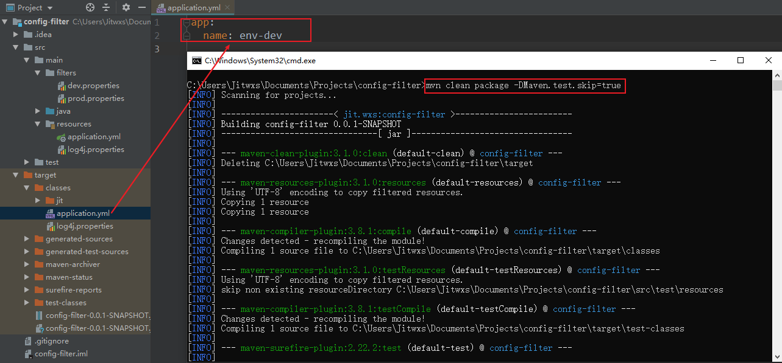This screenshot has height=363, width=782.
Task: Select the config-filter.iml file
Action: coord(61,354)
